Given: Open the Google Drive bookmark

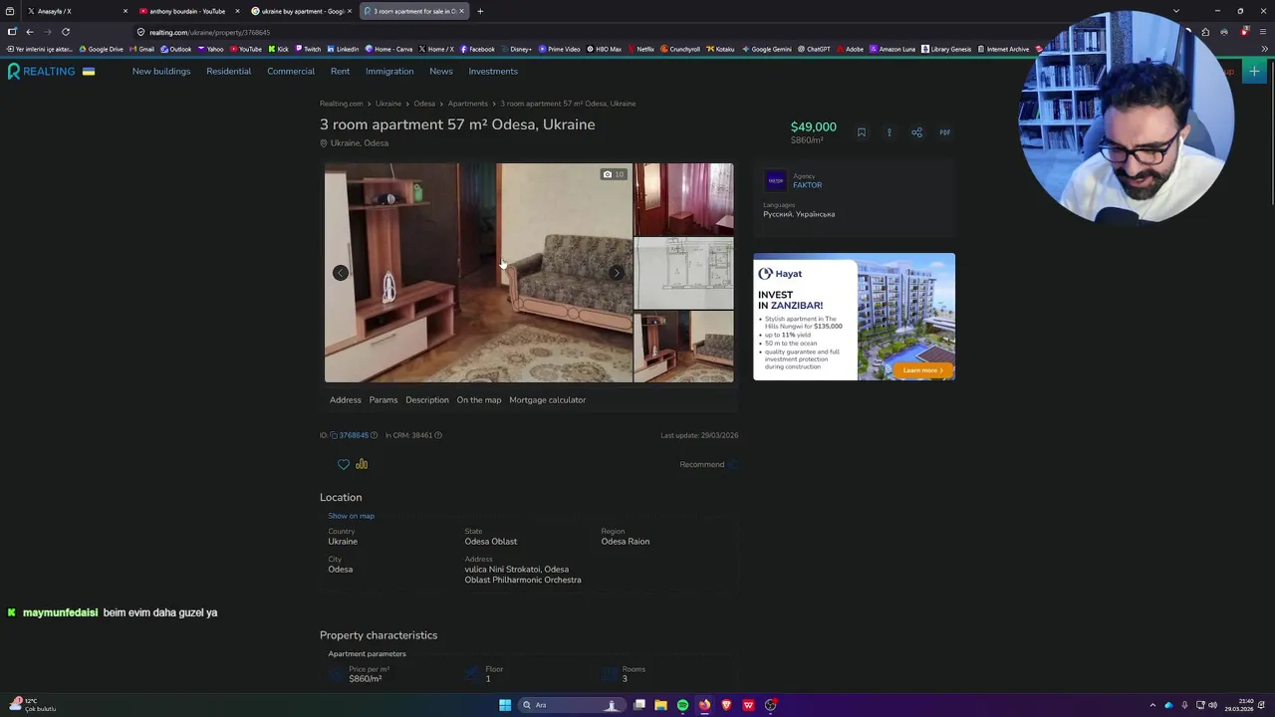Looking at the screenshot, I should tap(102, 49).
